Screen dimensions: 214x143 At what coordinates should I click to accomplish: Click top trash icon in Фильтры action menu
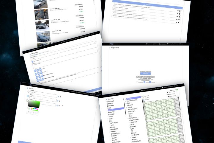pyautogui.click(x=168, y=93)
